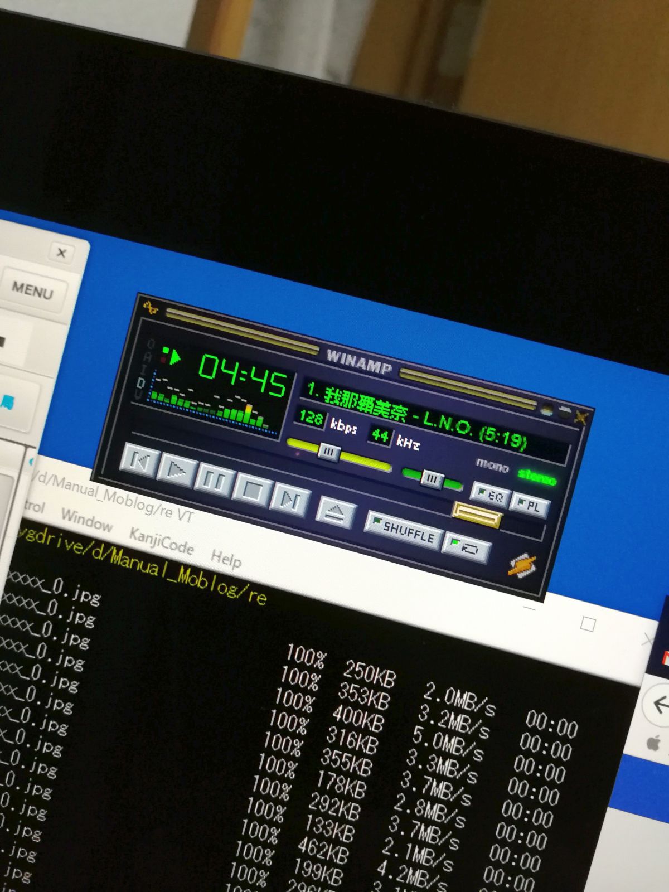Image resolution: width=669 pixels, height=892 pixels.
Task: Click the MENU button in left window
Action: pyautogui.click(x=32, y=290)
